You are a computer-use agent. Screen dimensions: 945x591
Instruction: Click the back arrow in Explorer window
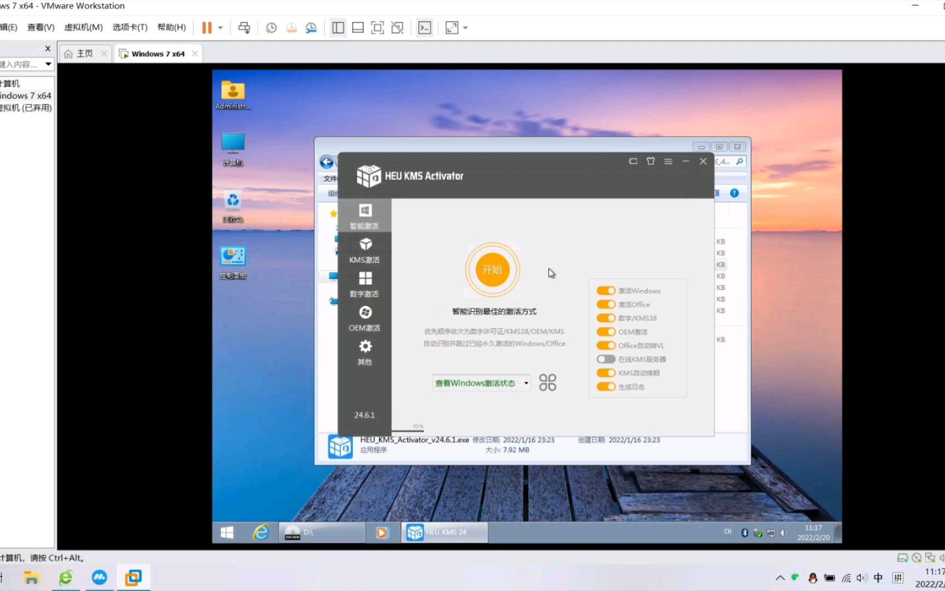326,162
